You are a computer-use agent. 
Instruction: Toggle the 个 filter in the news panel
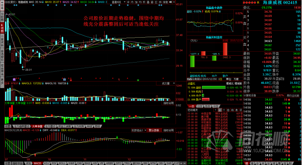(x=224, y=110)
